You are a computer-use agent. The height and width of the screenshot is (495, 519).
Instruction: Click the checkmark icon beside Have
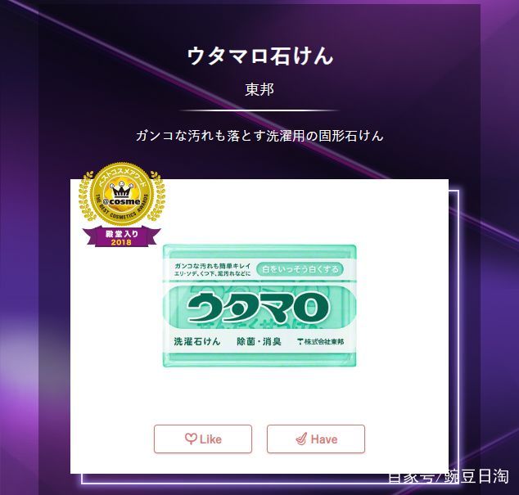point(301,439)
